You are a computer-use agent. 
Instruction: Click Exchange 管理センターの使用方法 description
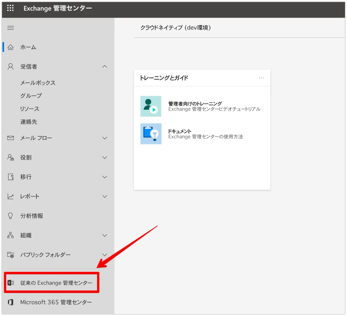pos(206,136)
